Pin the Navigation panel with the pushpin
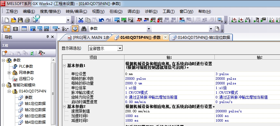280x126 pixels. pos(47,37)
